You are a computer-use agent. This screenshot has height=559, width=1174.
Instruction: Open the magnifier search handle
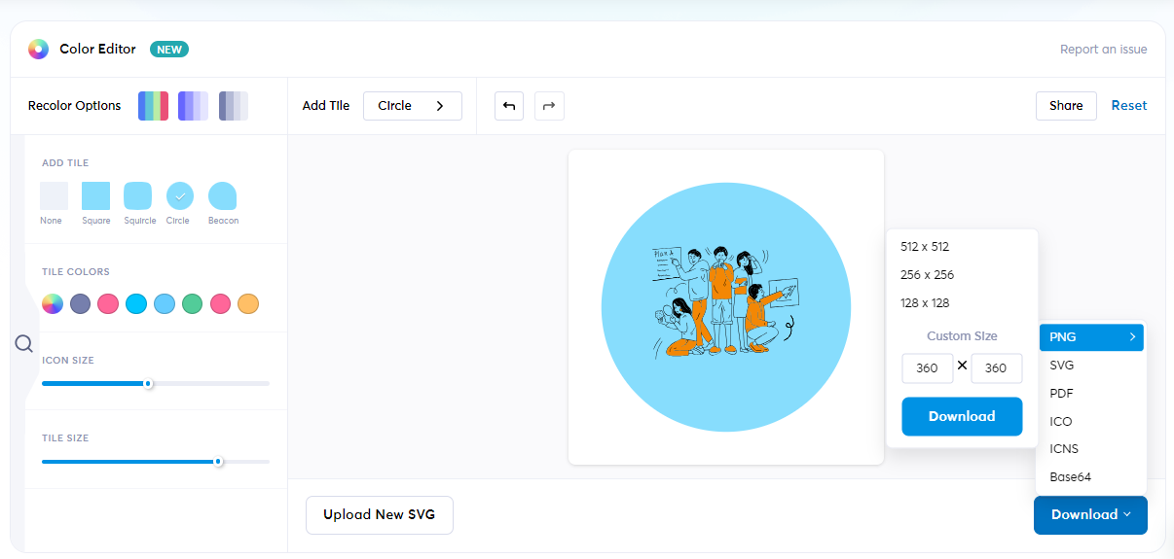coord(23,343)
